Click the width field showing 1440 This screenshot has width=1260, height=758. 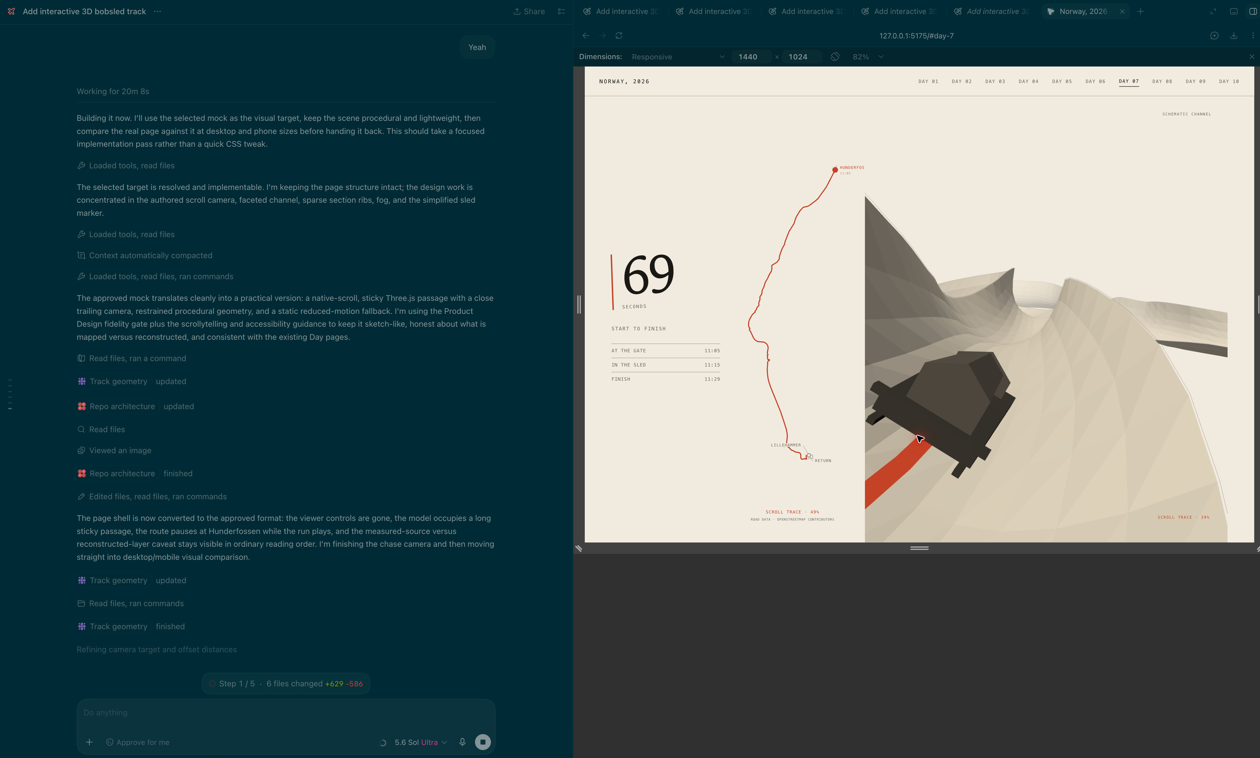coord(752,57)
